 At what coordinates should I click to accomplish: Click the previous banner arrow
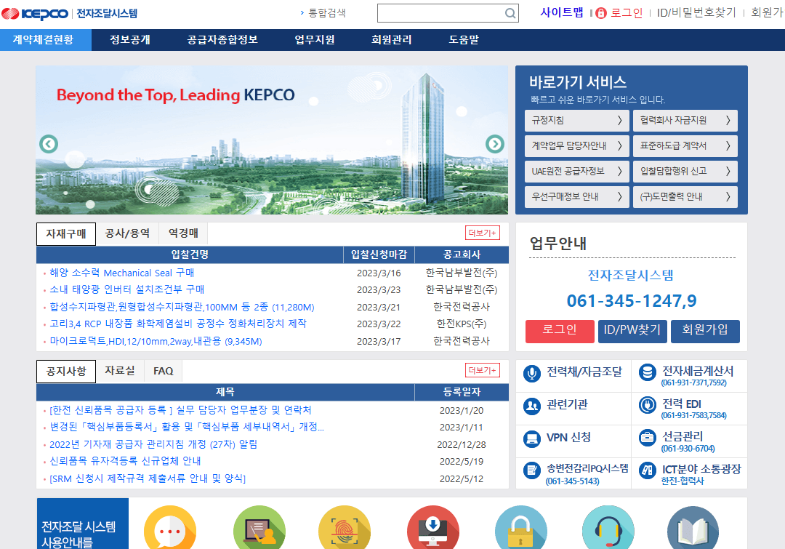click(x=49, y=144)
